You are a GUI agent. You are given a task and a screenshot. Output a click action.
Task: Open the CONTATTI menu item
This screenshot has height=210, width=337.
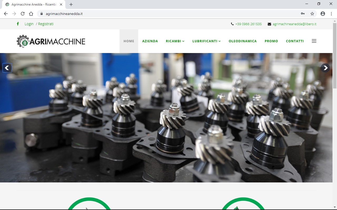point(295,41)
